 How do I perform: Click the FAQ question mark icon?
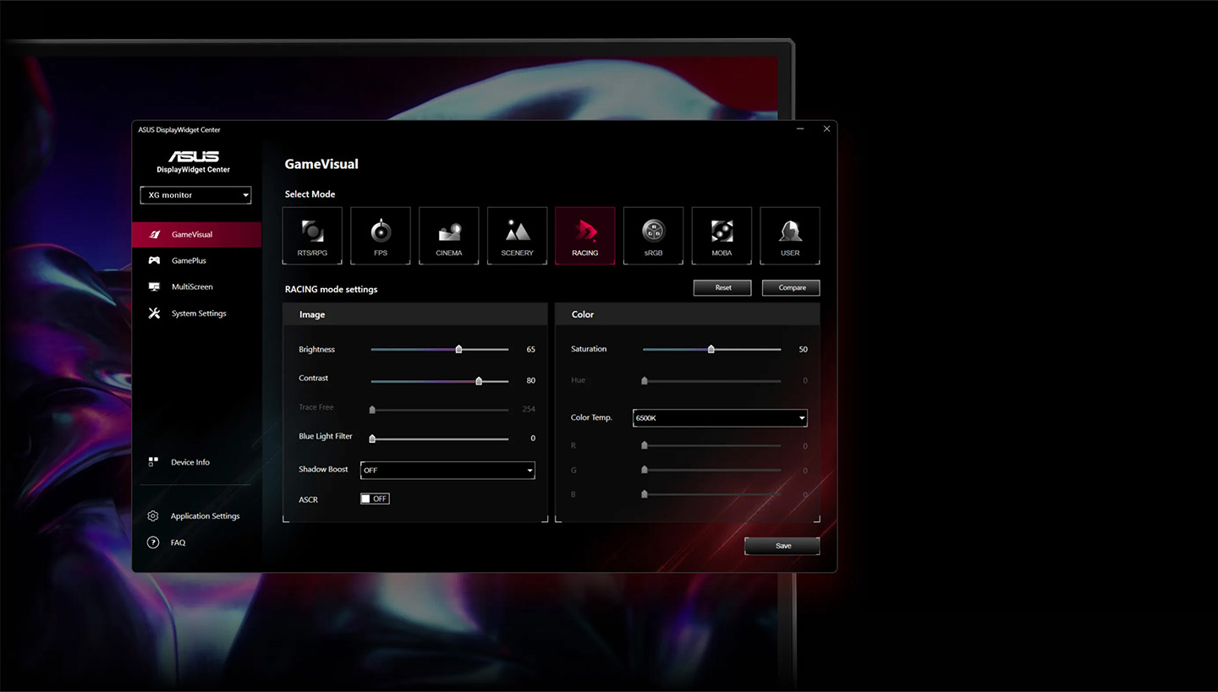coord(153,542)
